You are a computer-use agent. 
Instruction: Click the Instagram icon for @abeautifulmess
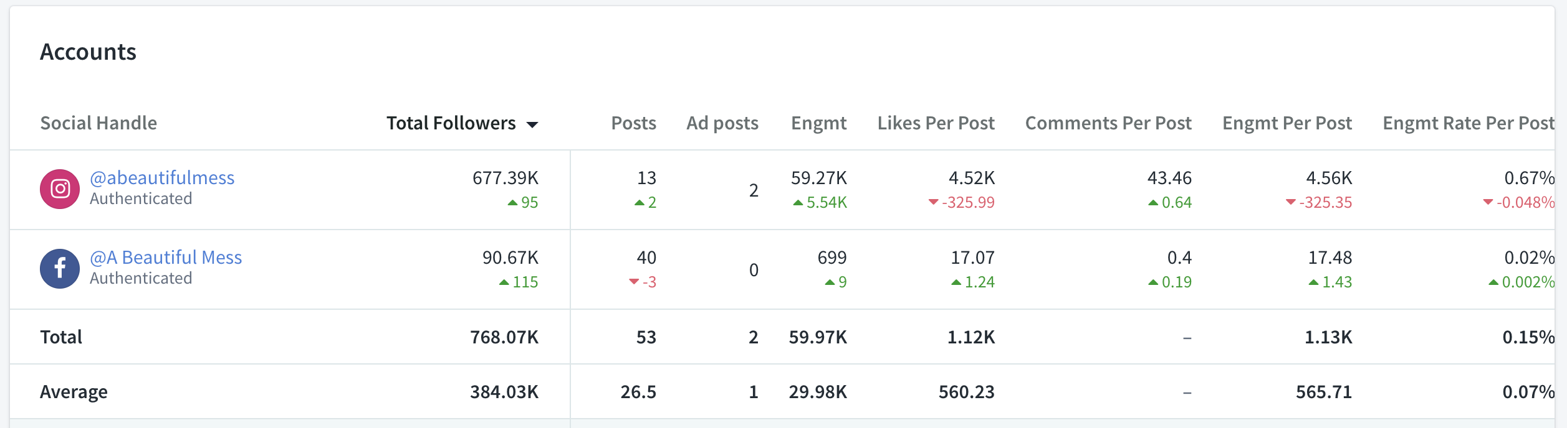[x=60, y=189]
